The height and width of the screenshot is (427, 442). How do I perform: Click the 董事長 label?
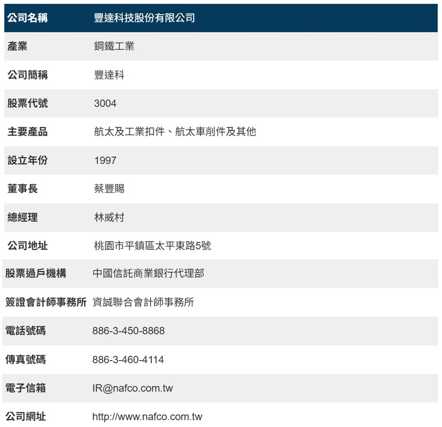pyautogui.click(x=22, y=188)
